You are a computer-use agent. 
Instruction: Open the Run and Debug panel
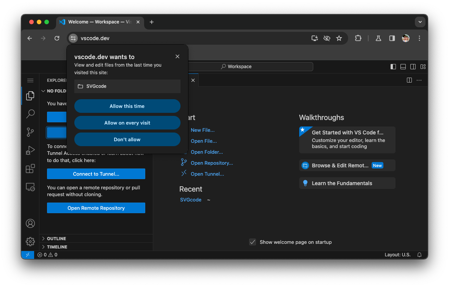pos(30,150)
